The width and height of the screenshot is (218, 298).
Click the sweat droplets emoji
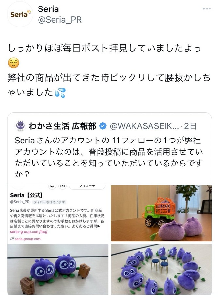click(x=60, y=93)
